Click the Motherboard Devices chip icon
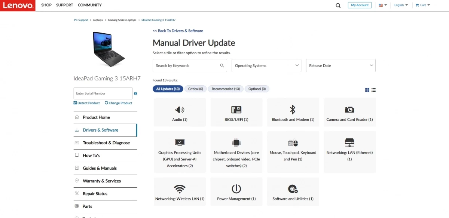This screenshot has height=218, width=449. pyautogui.click(x=236, y=142)
